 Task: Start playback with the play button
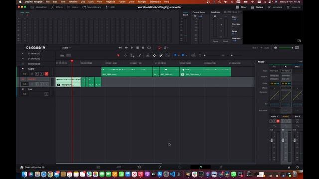point(132,48)
